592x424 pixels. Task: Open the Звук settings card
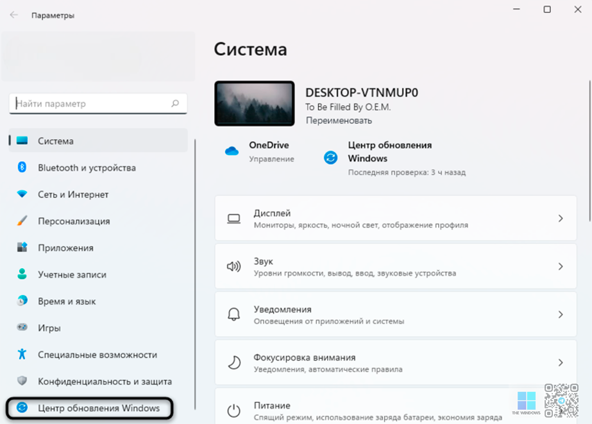tap(396, 267)
